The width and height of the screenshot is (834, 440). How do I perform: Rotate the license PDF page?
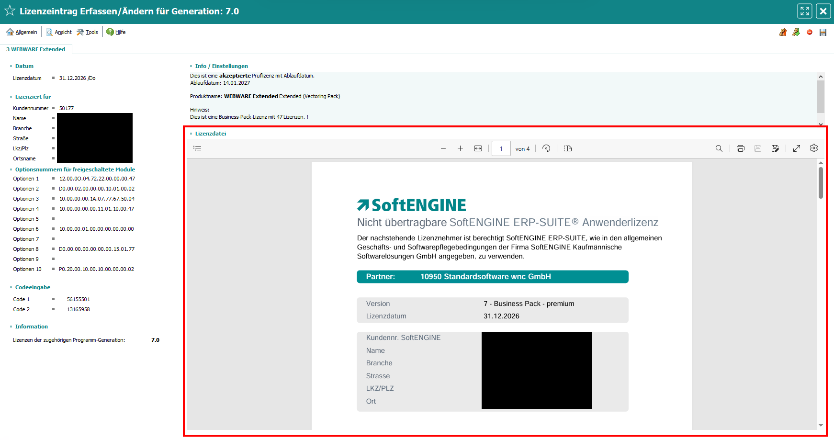tap(546, 148)
